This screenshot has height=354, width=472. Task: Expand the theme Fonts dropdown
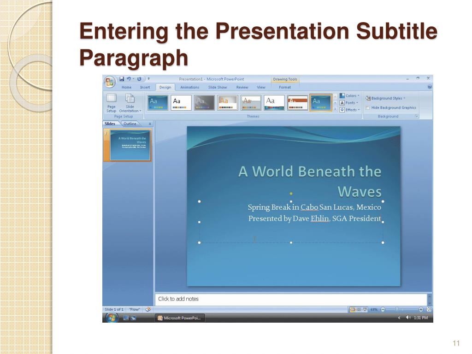coord(349,103)
